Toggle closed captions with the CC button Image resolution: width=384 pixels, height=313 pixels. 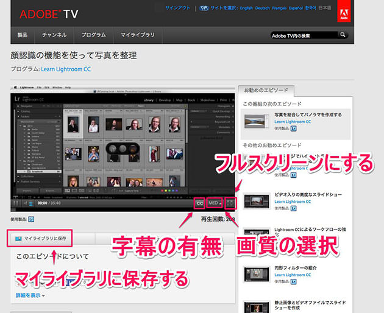[199, 203]
